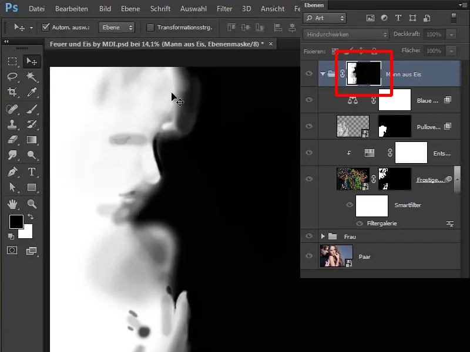
Task: Select the Magic Wand tool
Action: click(x=32, y=77)
